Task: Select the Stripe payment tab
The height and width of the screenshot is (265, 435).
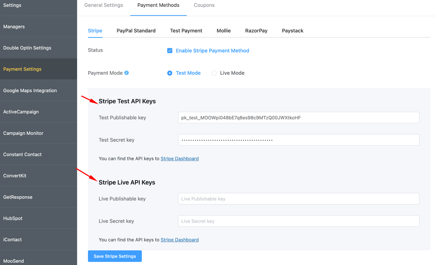Action: (x=95, y=31)
